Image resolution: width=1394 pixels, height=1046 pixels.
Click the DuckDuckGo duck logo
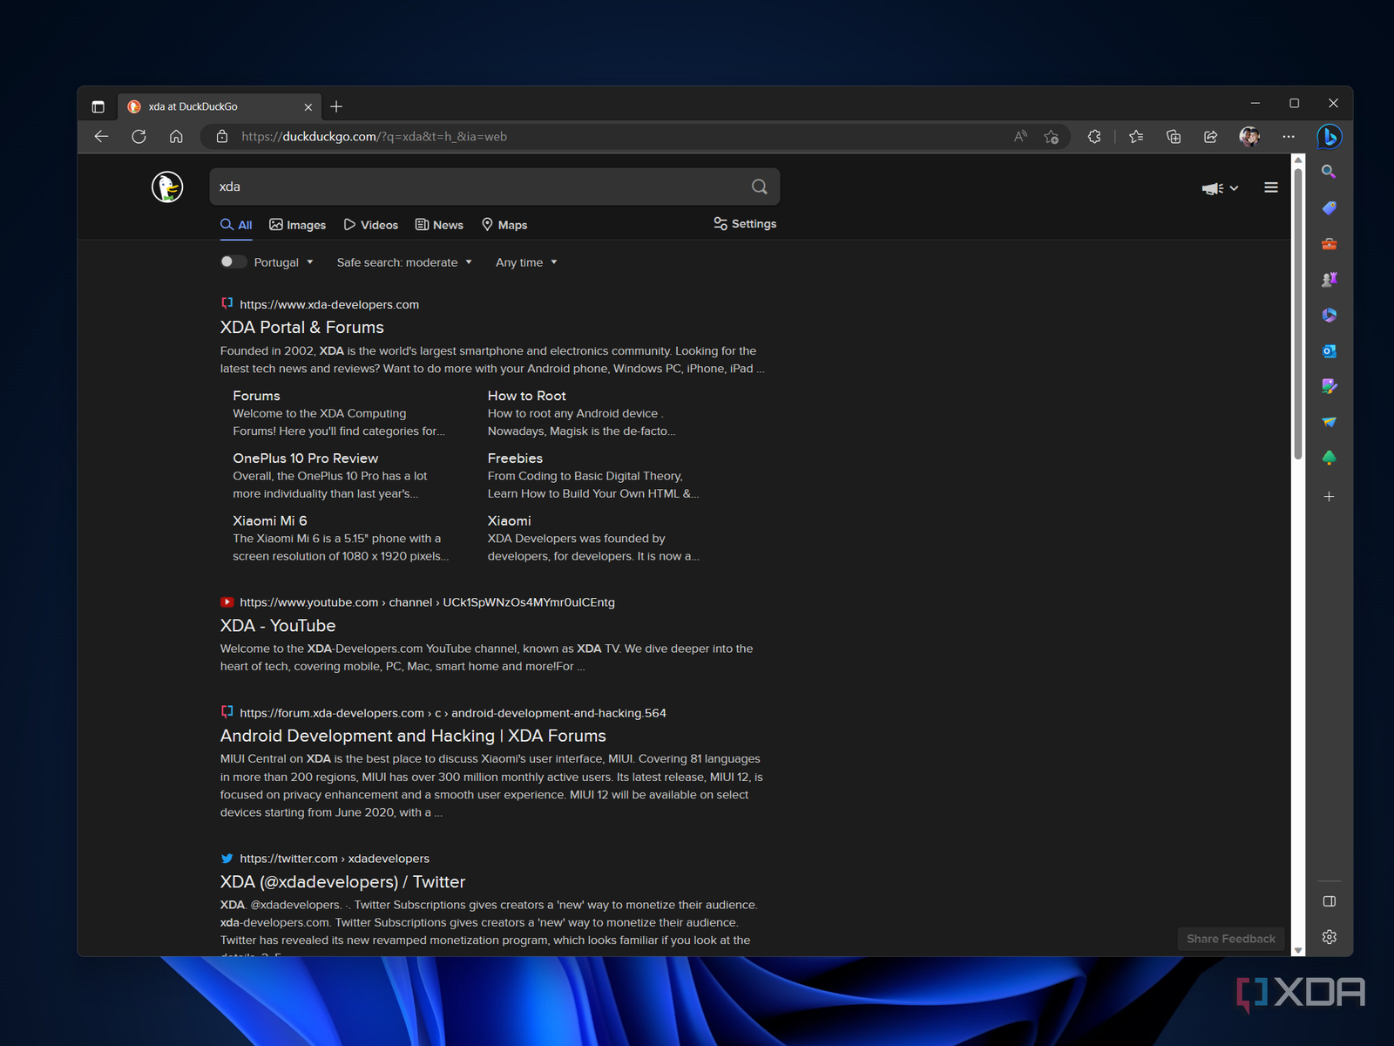pyautogui.click(x=167, y=187)
